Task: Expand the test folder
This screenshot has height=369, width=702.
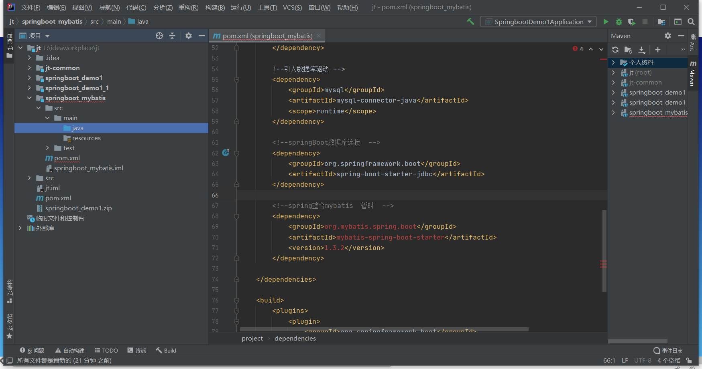Action: [x=47, y=148]
